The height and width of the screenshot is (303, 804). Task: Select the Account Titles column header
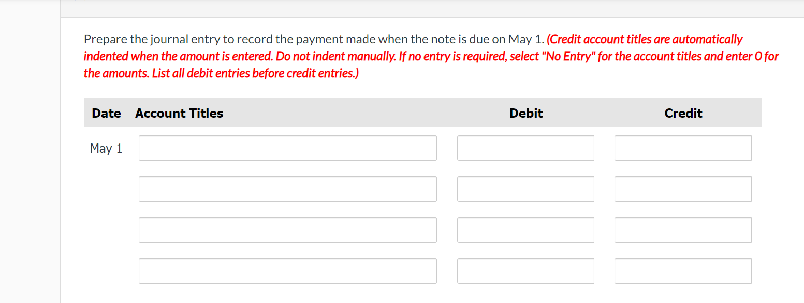click(x=179, y=113)
